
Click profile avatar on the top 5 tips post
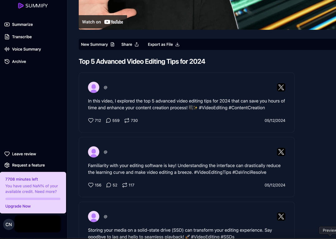coord(94,87)
